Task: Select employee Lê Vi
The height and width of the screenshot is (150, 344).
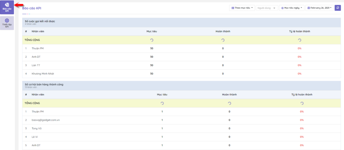Action: point(35,137)
